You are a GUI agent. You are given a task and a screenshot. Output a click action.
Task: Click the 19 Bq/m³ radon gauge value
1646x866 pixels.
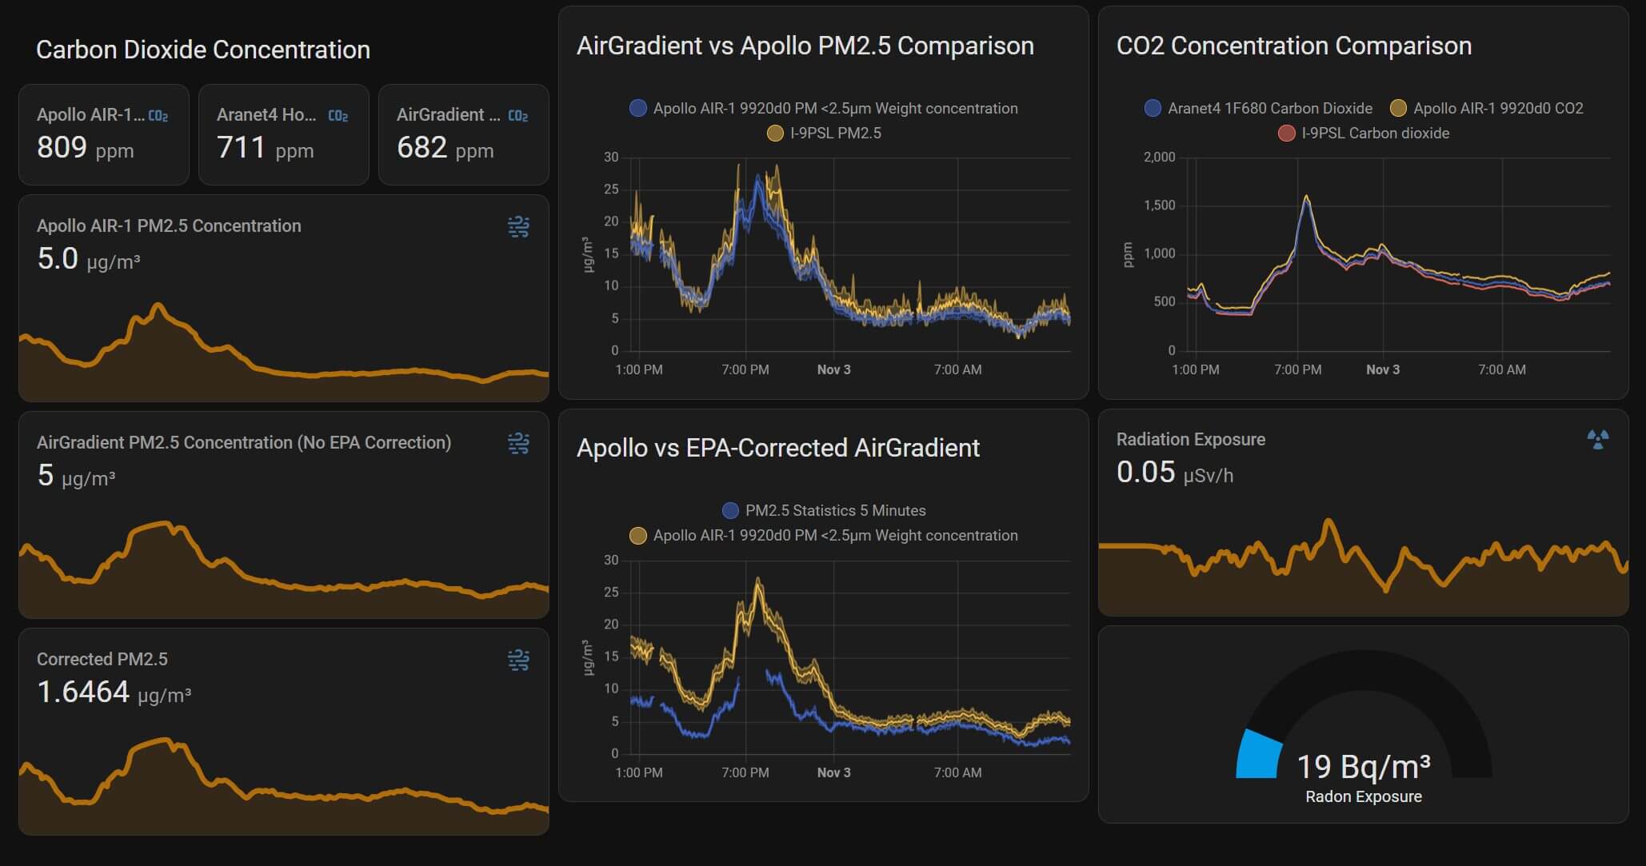[1364, 767]
